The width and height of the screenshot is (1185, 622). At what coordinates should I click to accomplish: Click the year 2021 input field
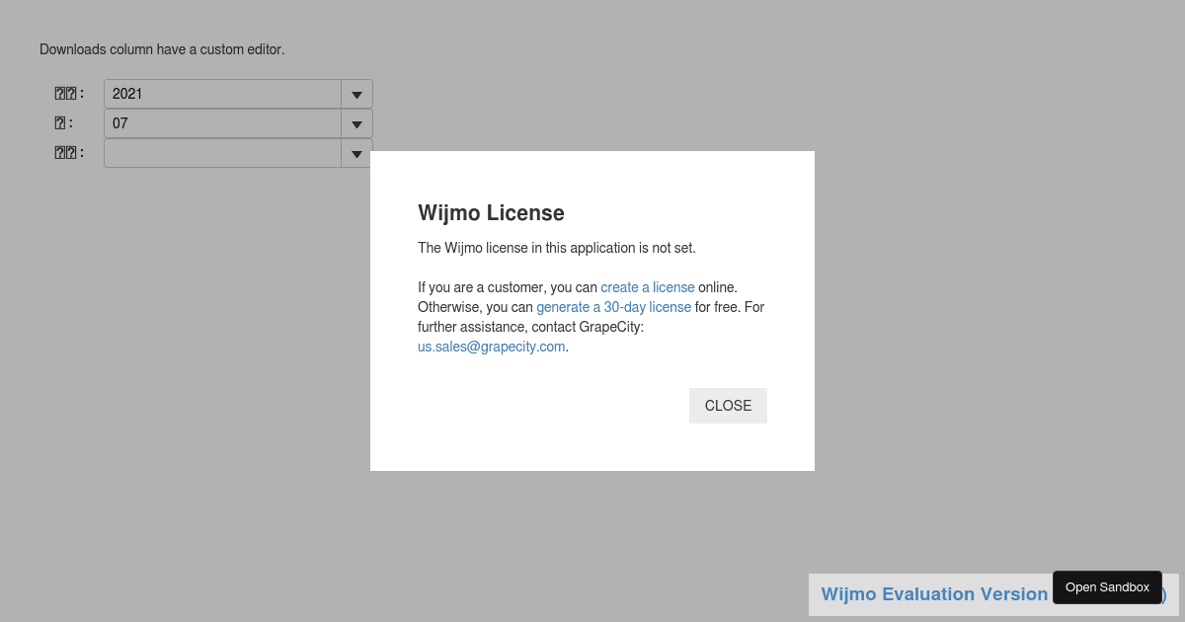[x=222, y=94]
